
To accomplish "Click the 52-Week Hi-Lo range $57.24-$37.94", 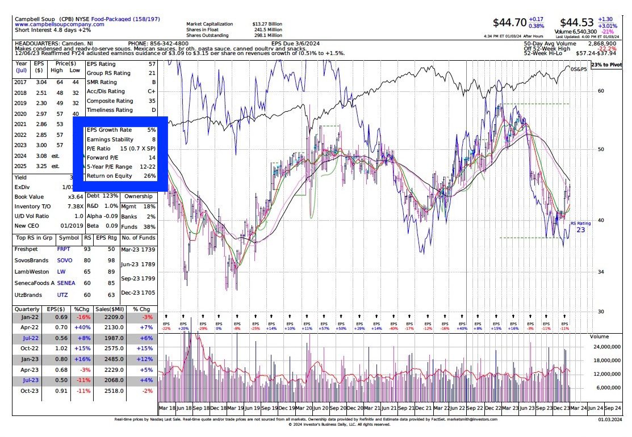I will click(596, 53).
